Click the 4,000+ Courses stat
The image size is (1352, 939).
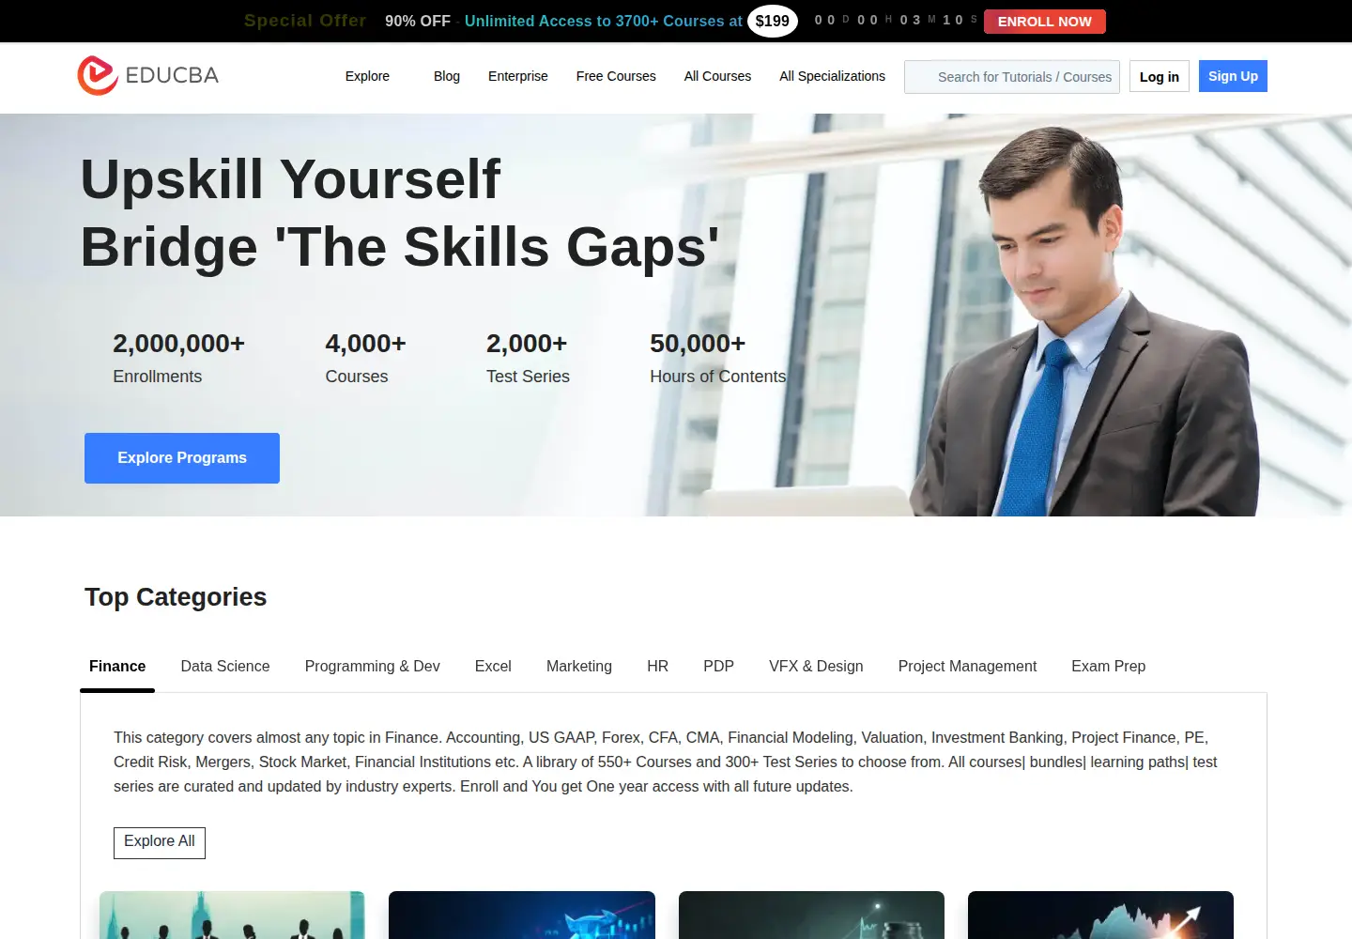point(365,359)
